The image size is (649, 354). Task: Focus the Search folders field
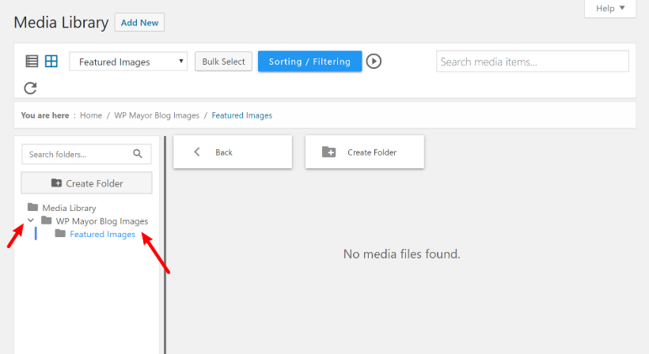point(86,154)
